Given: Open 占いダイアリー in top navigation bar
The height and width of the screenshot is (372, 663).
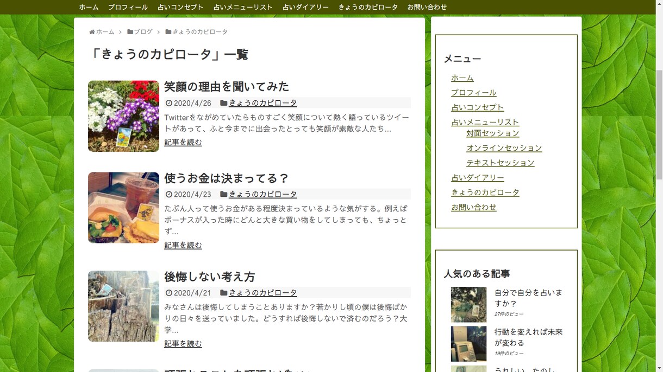Looking at the screenshot, I should (x=305, y=7).
